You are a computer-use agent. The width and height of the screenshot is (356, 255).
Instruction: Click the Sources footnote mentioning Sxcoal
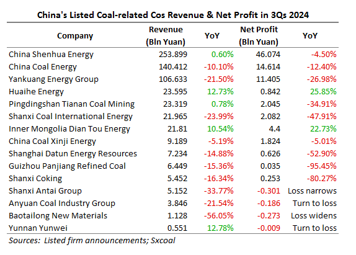click(92, 241)
